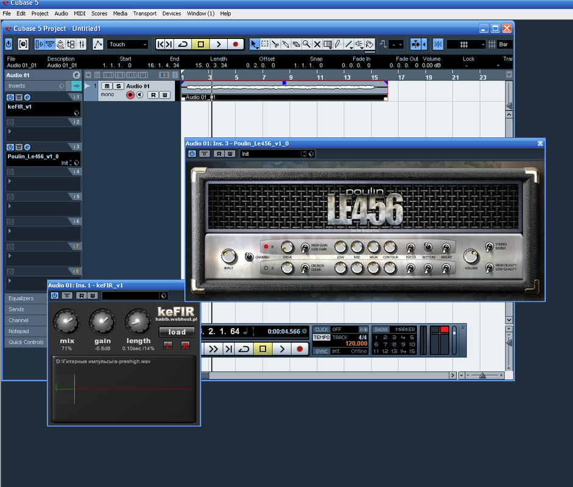Toggle Autoscroll icon in toolbar
The height and width of the screenshot is (487, 573).
(x=416, y=44)
